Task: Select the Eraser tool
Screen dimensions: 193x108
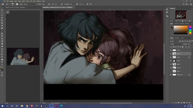Action: tap(2, 39)
